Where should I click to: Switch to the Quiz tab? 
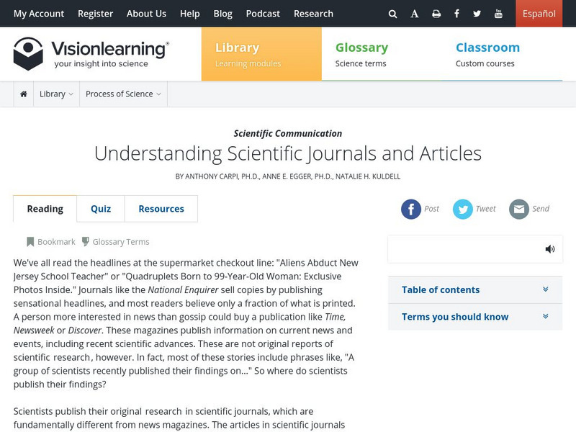pos(100,209)
